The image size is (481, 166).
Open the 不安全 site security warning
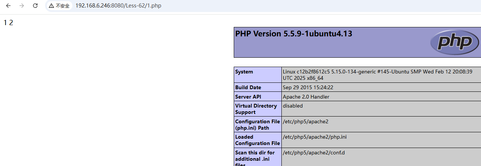point(59,6)
